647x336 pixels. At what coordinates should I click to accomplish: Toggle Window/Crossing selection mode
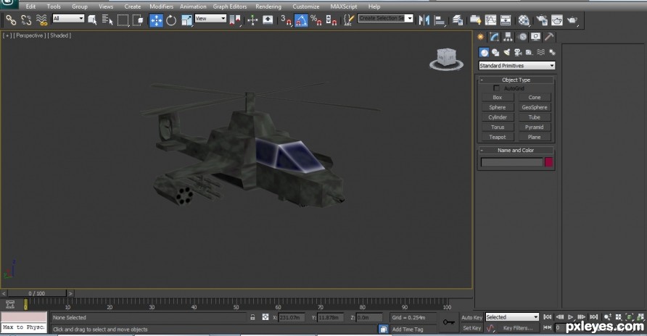tap(138, 20)
